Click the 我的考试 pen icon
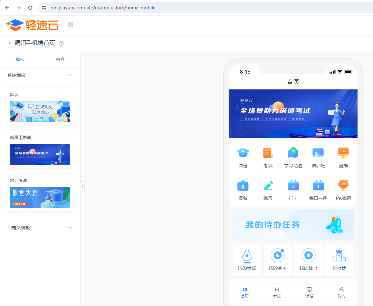The width and height of the screenshot is (373, 306). [247, 256]
